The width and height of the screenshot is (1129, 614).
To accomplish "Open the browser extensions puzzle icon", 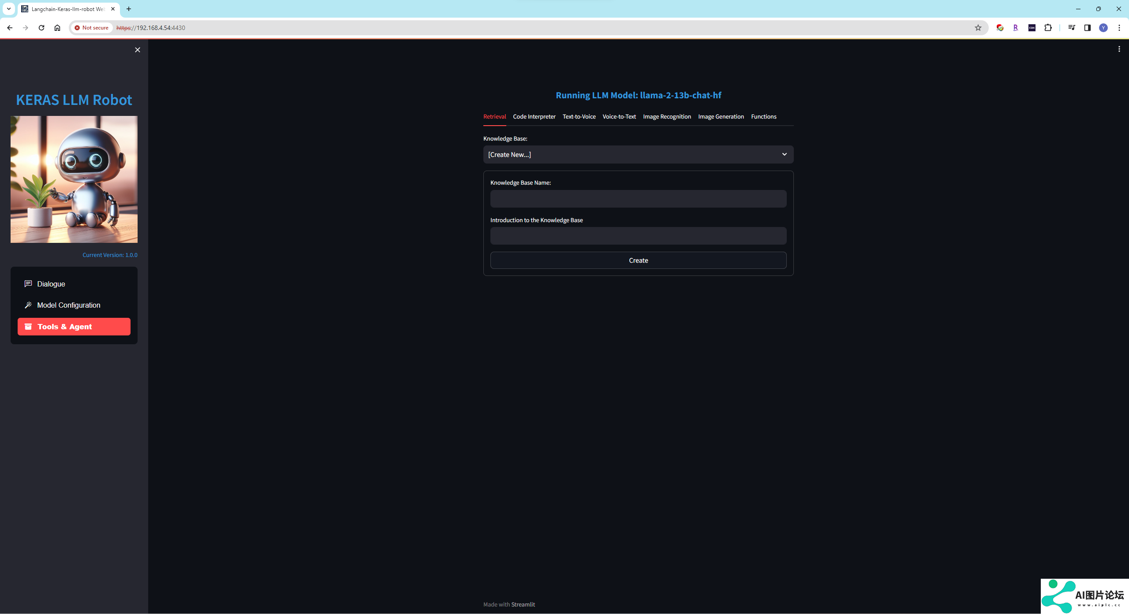I will [x=1048, y=28].
